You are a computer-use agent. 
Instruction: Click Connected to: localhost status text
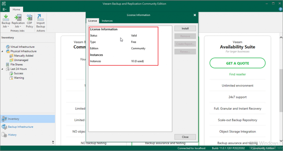point(192,148)
